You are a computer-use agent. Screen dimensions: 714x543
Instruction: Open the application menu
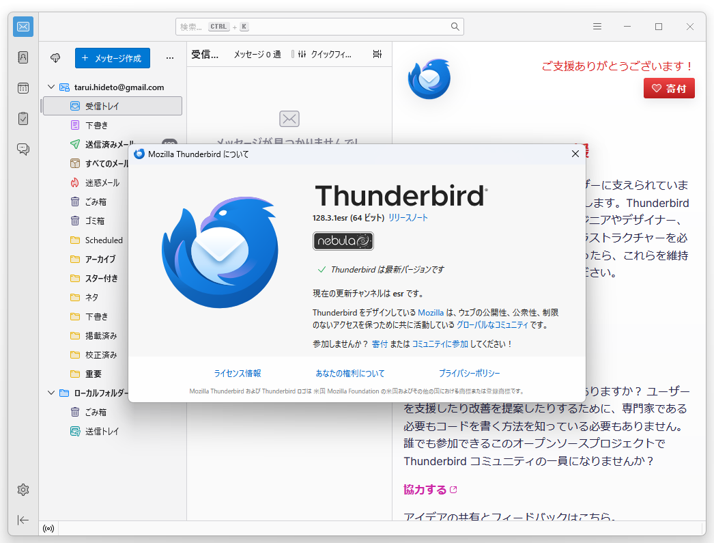[x=597, y=26]
